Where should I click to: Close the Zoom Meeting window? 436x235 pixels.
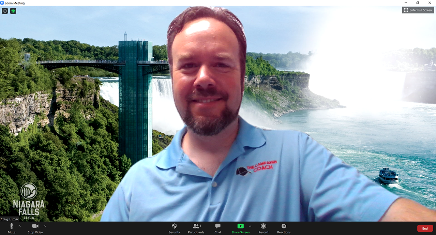pyautogui.click(x=430, y=3)
